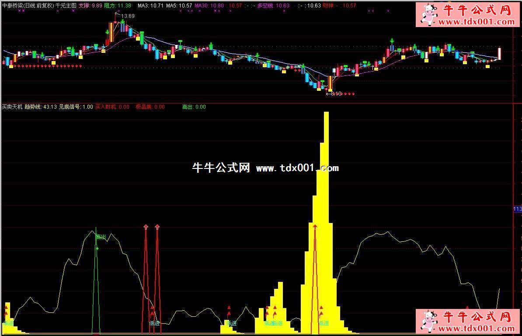Click the 趋势线: 43.13 value
The height and width of the screenshot is (336, 522).
[41, 106]
